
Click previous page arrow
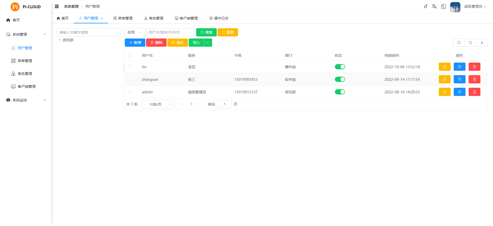tap(183, 104)
